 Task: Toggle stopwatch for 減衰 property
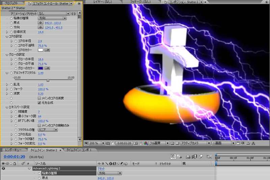pyautogui.click(x=11, y=93)
